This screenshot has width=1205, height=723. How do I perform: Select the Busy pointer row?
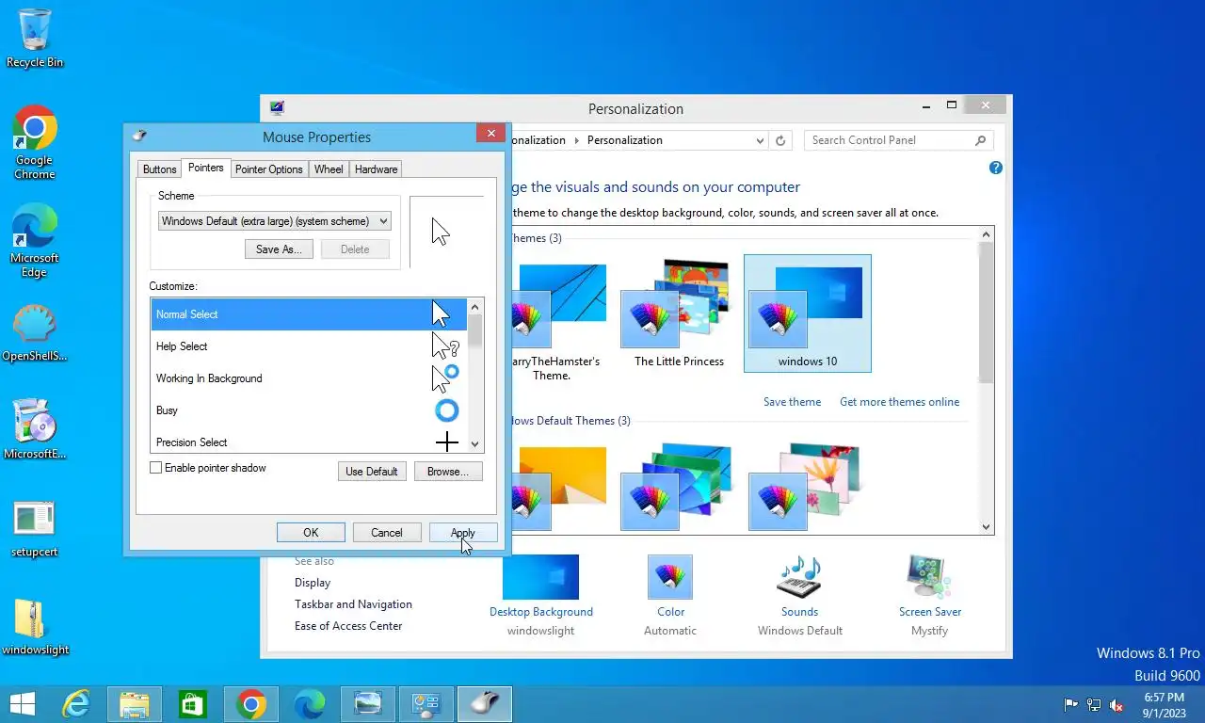309,410
